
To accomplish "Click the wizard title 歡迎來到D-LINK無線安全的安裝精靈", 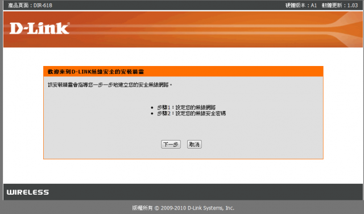I will [x=96, y=72].
